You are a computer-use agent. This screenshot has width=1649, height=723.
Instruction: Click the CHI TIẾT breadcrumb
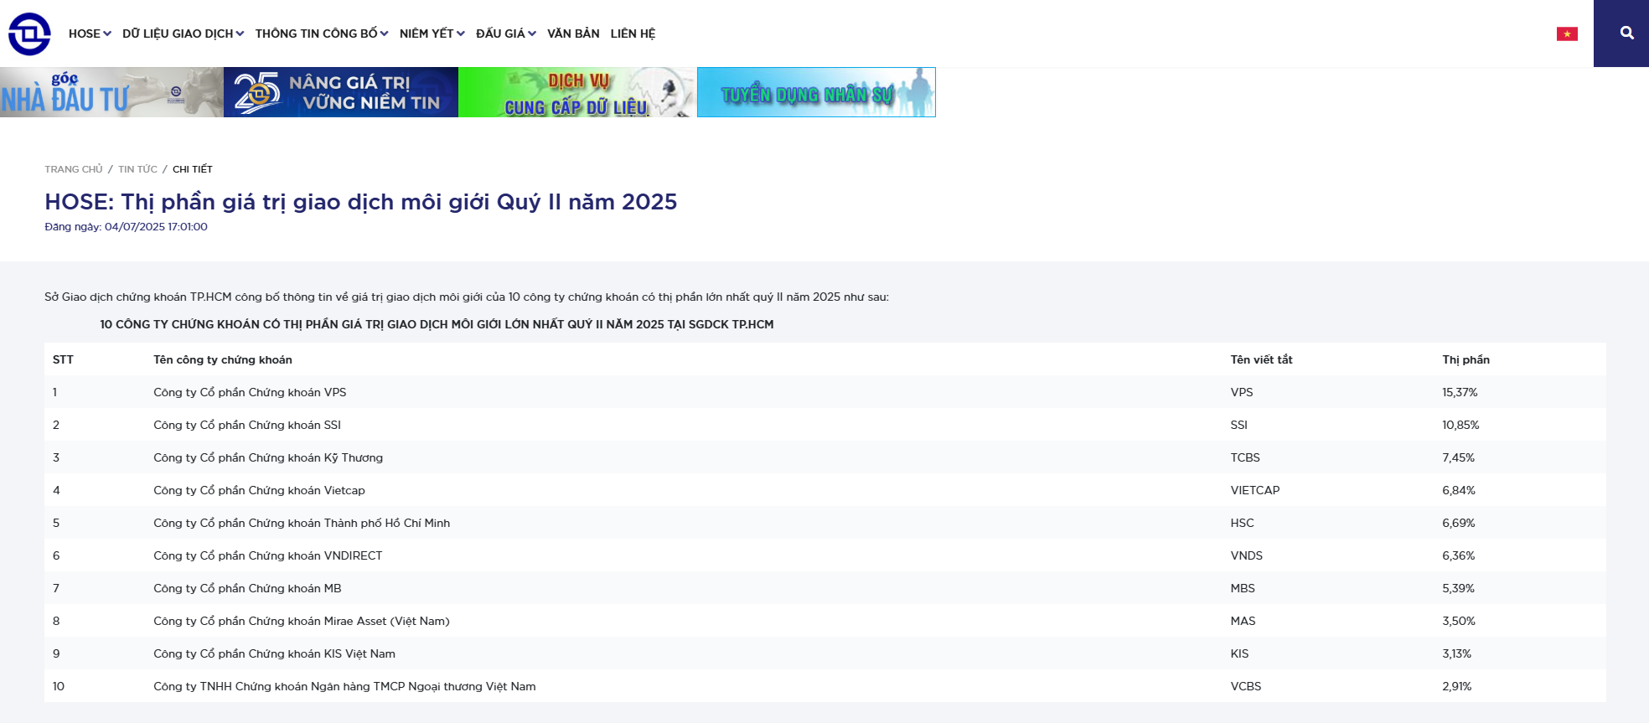193,169
